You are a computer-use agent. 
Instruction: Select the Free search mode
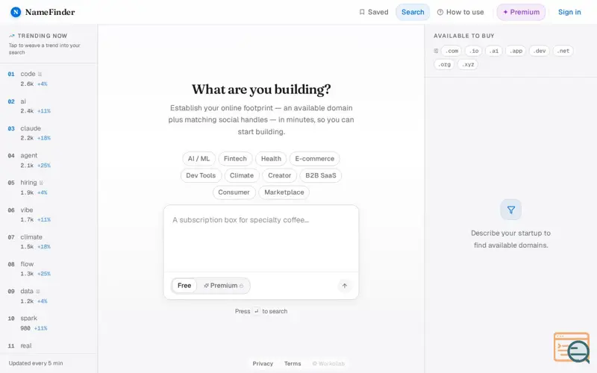[184, 286]
